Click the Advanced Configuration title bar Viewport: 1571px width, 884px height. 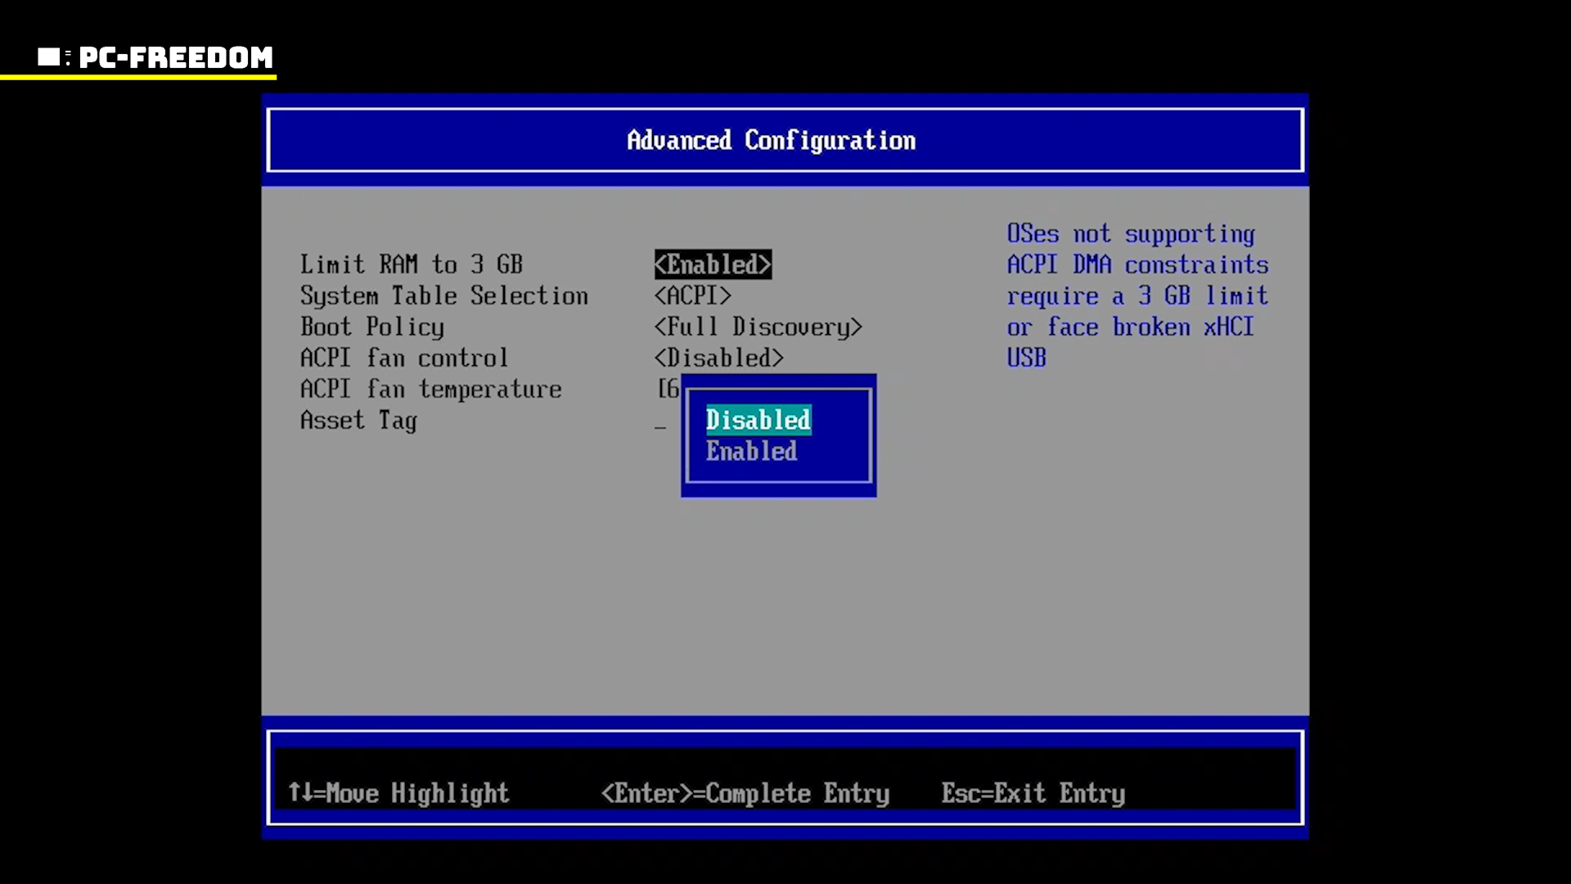coord(771,140)
